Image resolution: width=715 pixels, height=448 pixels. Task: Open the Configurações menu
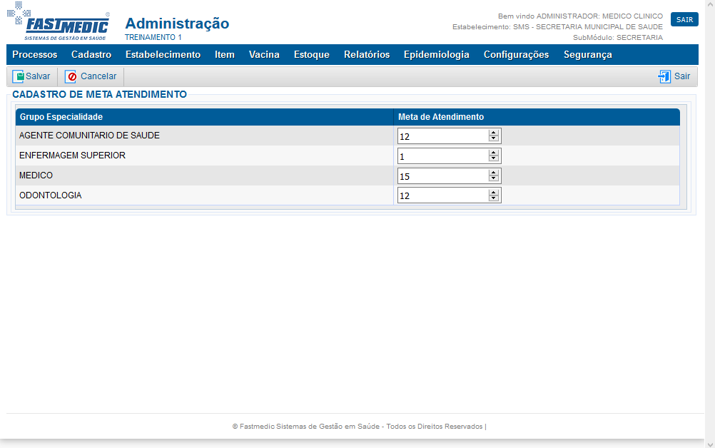(x=516, y=55)
